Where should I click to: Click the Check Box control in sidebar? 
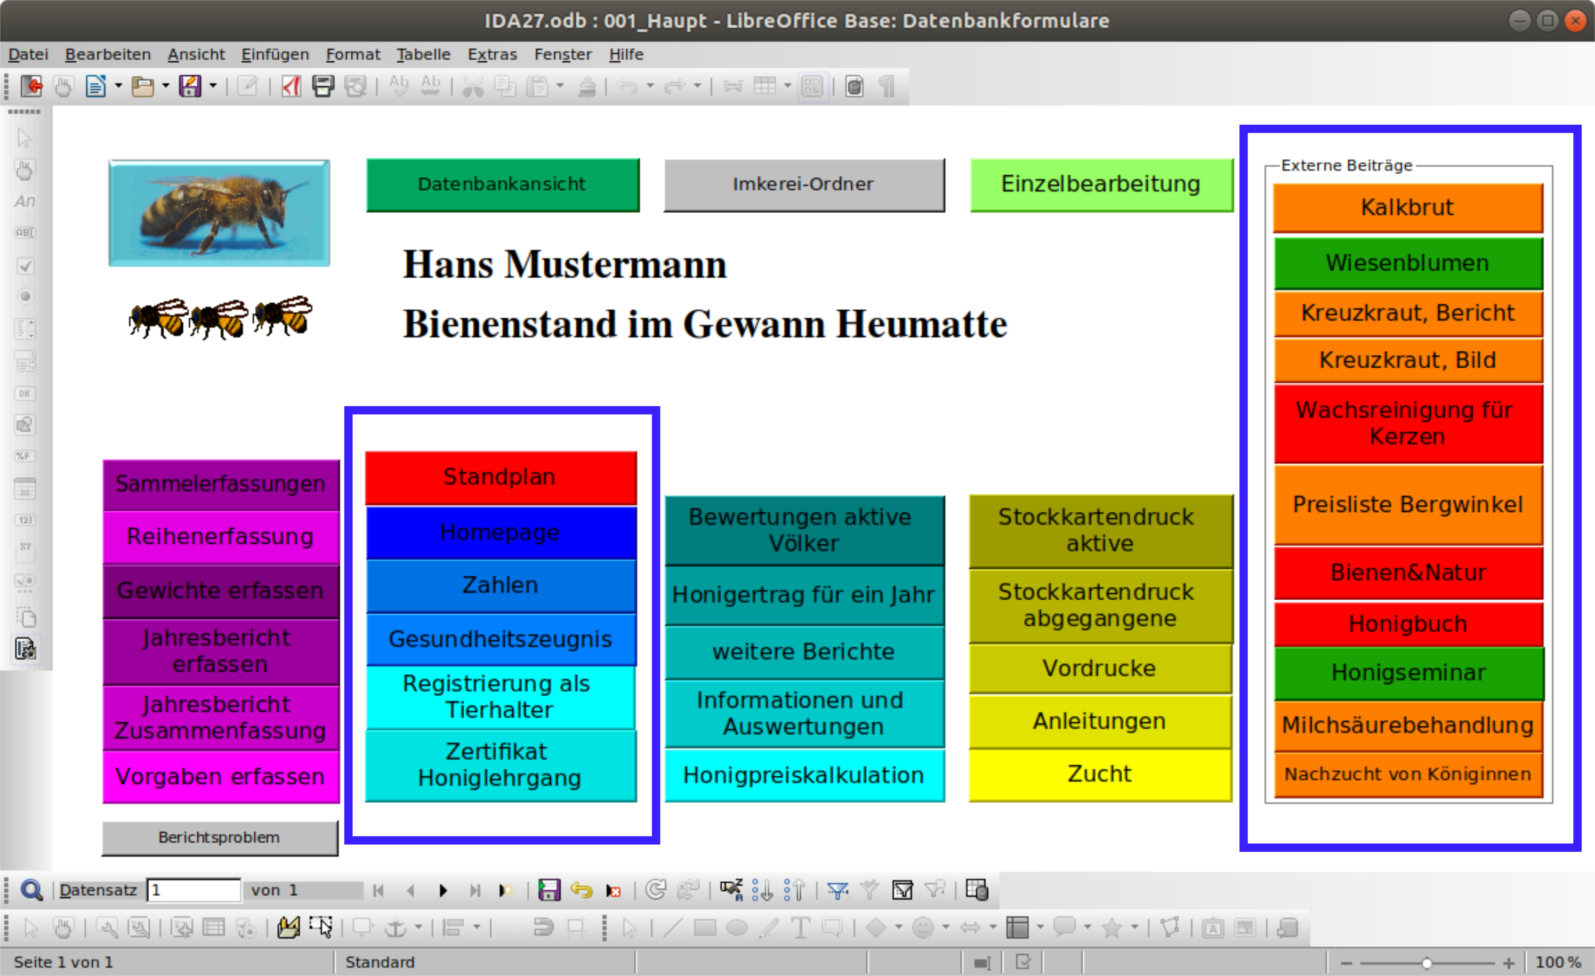tap(25, 266)
